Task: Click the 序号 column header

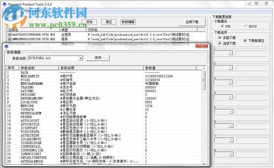Action: coord(12,68)
